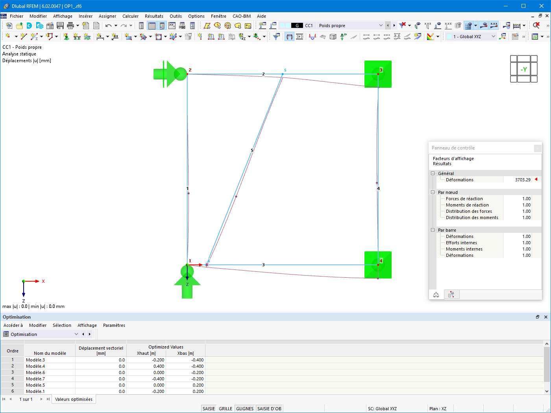This screenshot has height=413, width=551.
Task: Click the member diagram icon with blue curve
Action: click(x=312, y=37)
